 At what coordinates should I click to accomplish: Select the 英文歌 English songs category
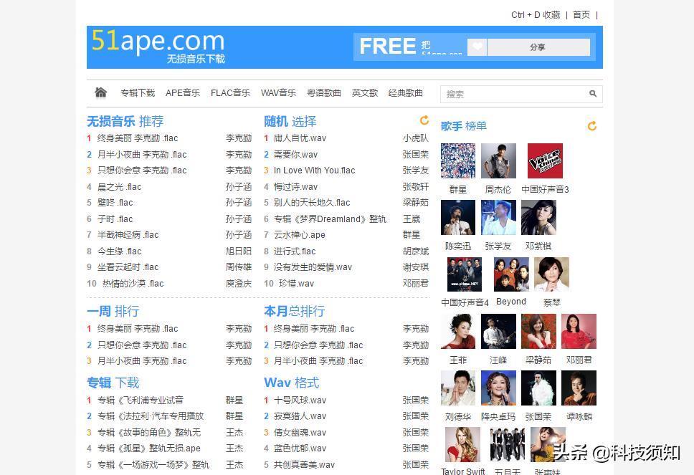[x=364, y=92]
